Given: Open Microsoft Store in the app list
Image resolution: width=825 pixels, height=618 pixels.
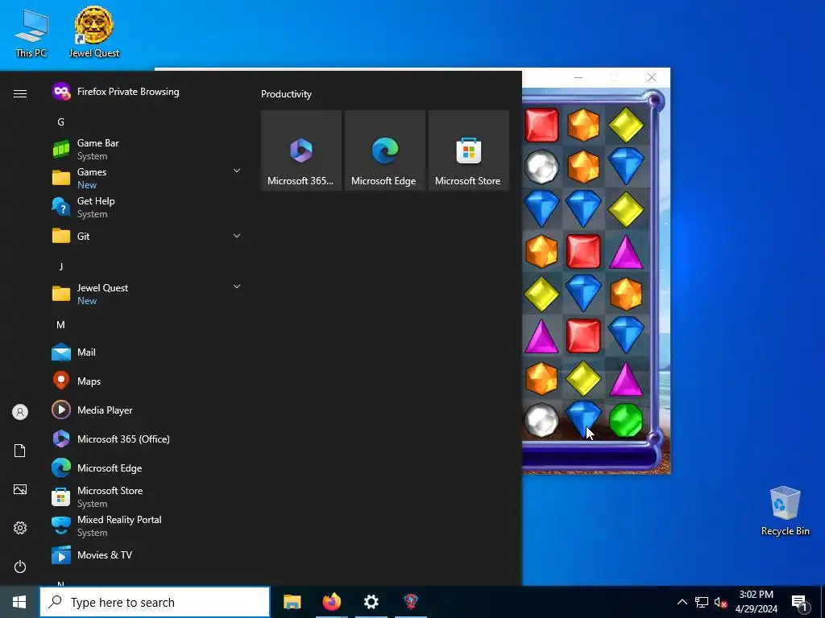Looking at the screenshot, I should coord(146,496).
